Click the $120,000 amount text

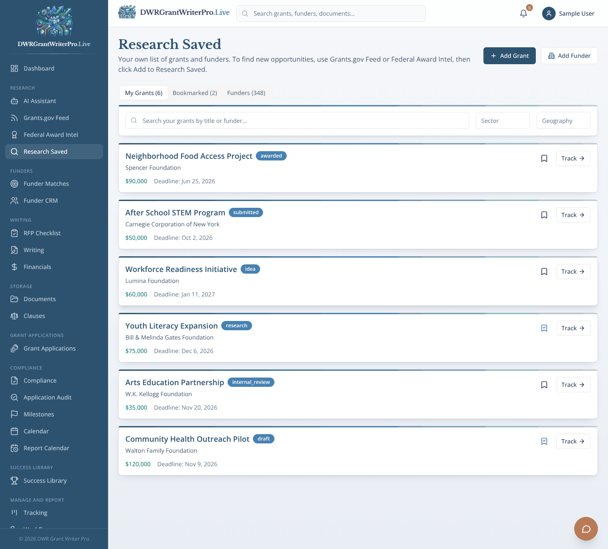pos(138,464)
